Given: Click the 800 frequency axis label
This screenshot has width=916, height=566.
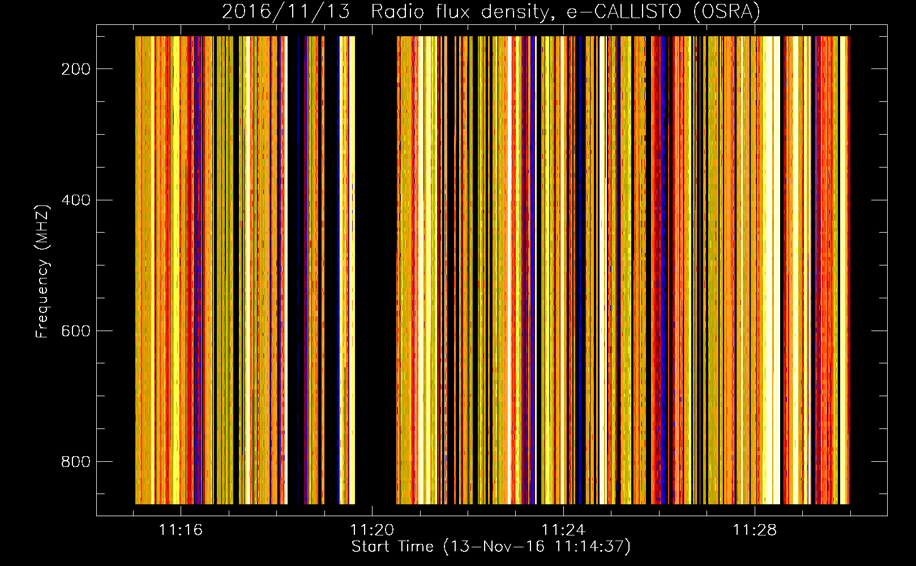Looking at the screenshot, I should click(76, 462).
